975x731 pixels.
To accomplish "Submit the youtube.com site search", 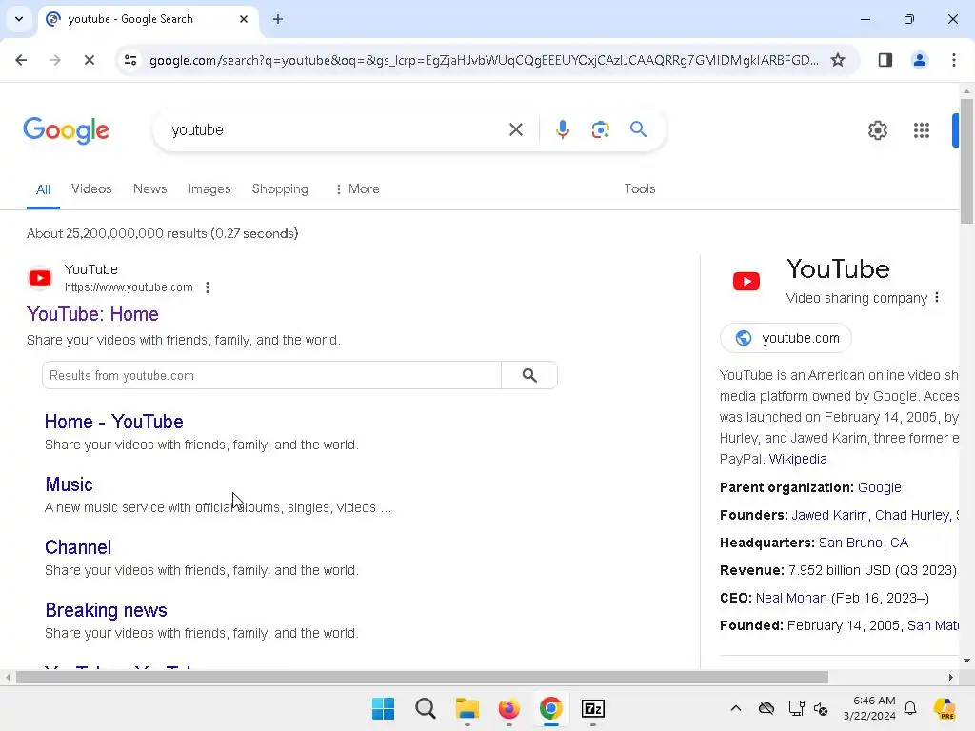I will pyautogui.click(x=529, y=375).
